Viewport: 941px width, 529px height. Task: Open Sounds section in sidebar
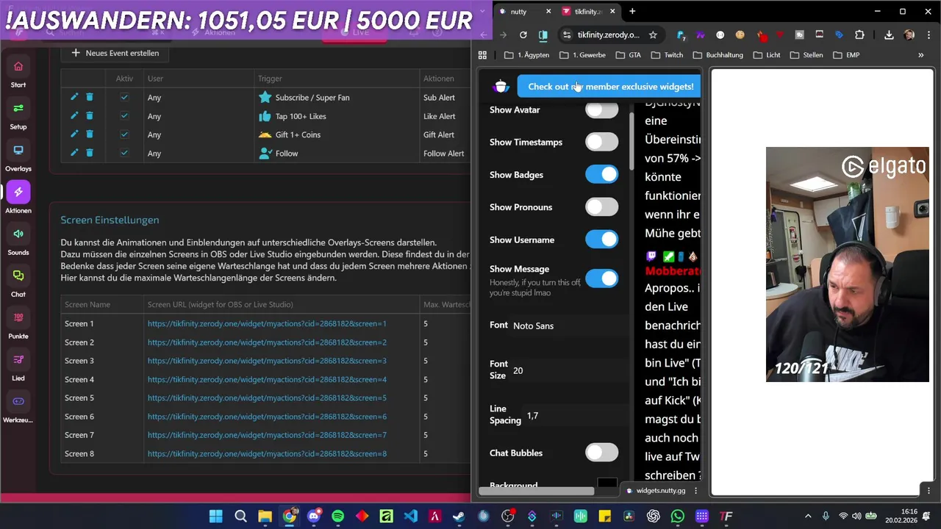click(18, 241)
